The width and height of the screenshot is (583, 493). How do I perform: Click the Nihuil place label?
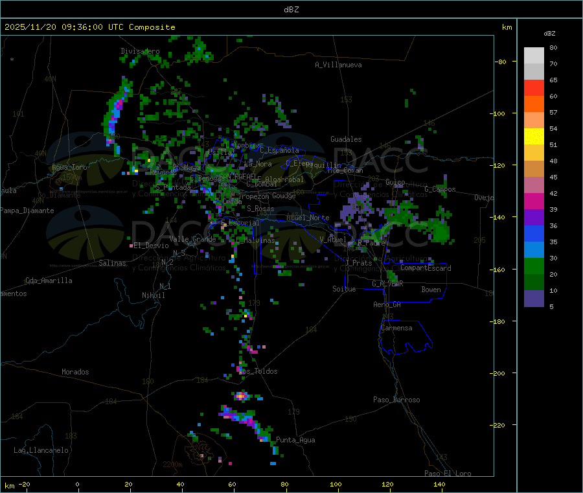(154, 295)
